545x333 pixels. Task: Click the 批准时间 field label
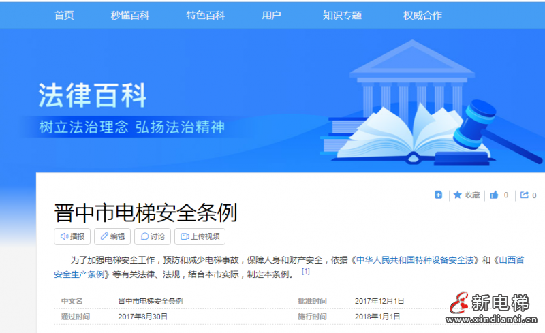tap(312, 301)
